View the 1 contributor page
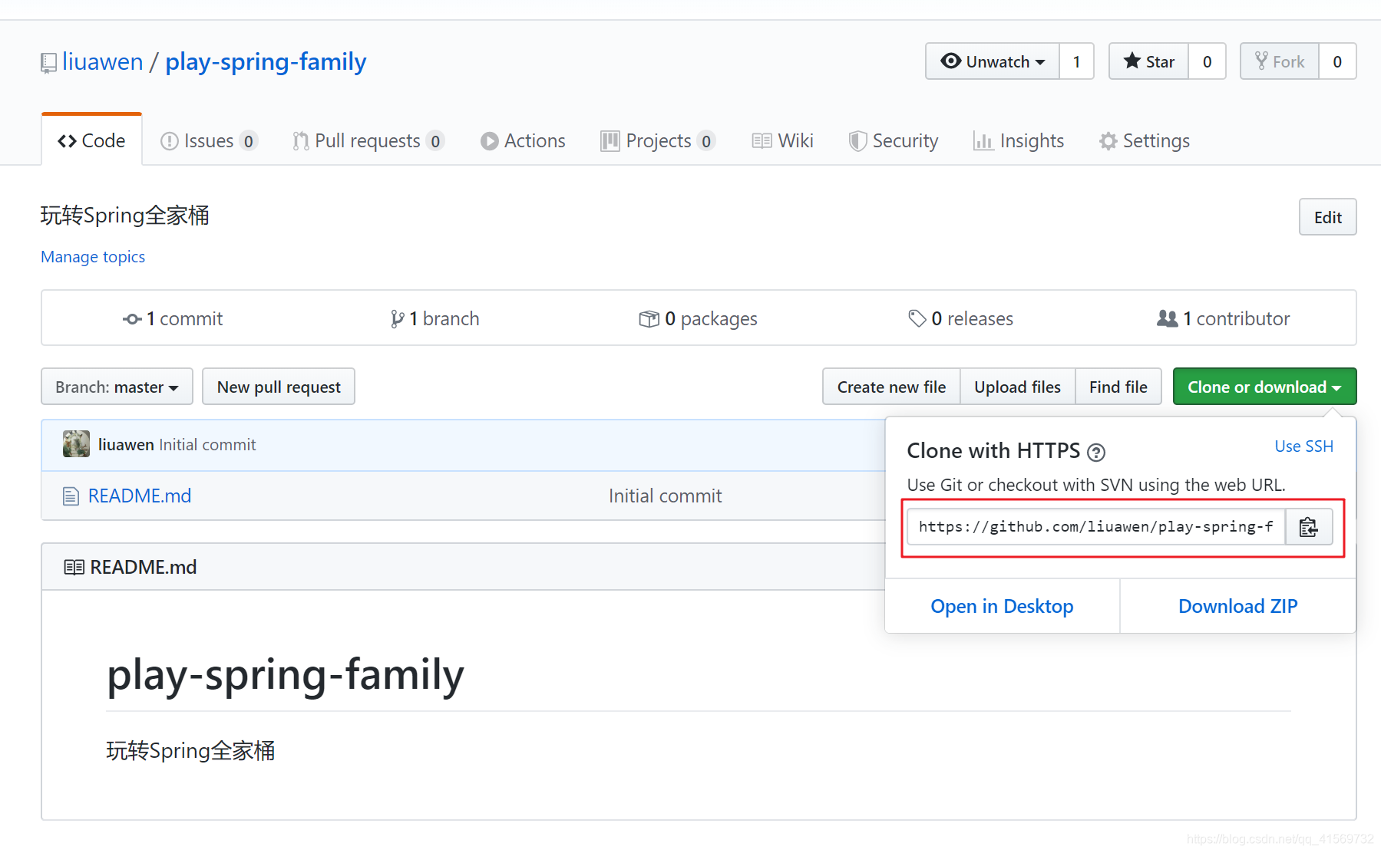 tap(1224, 318)
